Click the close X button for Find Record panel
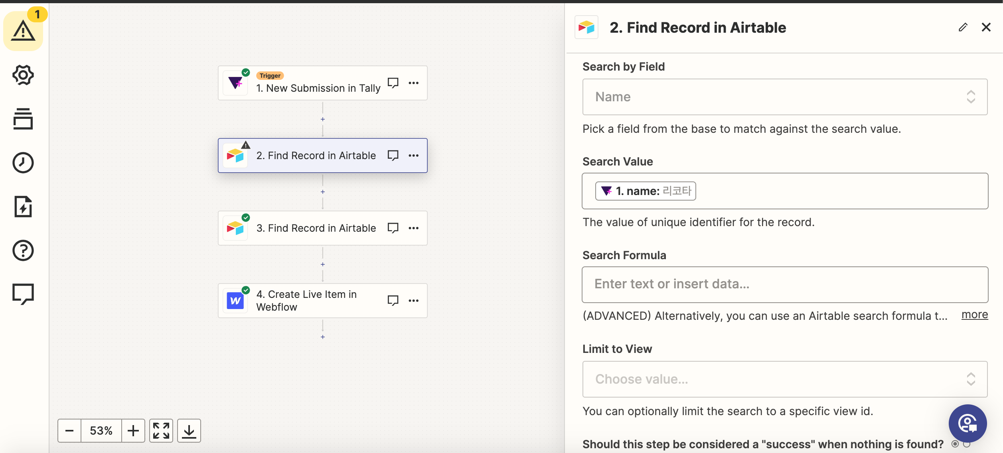This screenshot has height=453, width=1003. [986, 28]
